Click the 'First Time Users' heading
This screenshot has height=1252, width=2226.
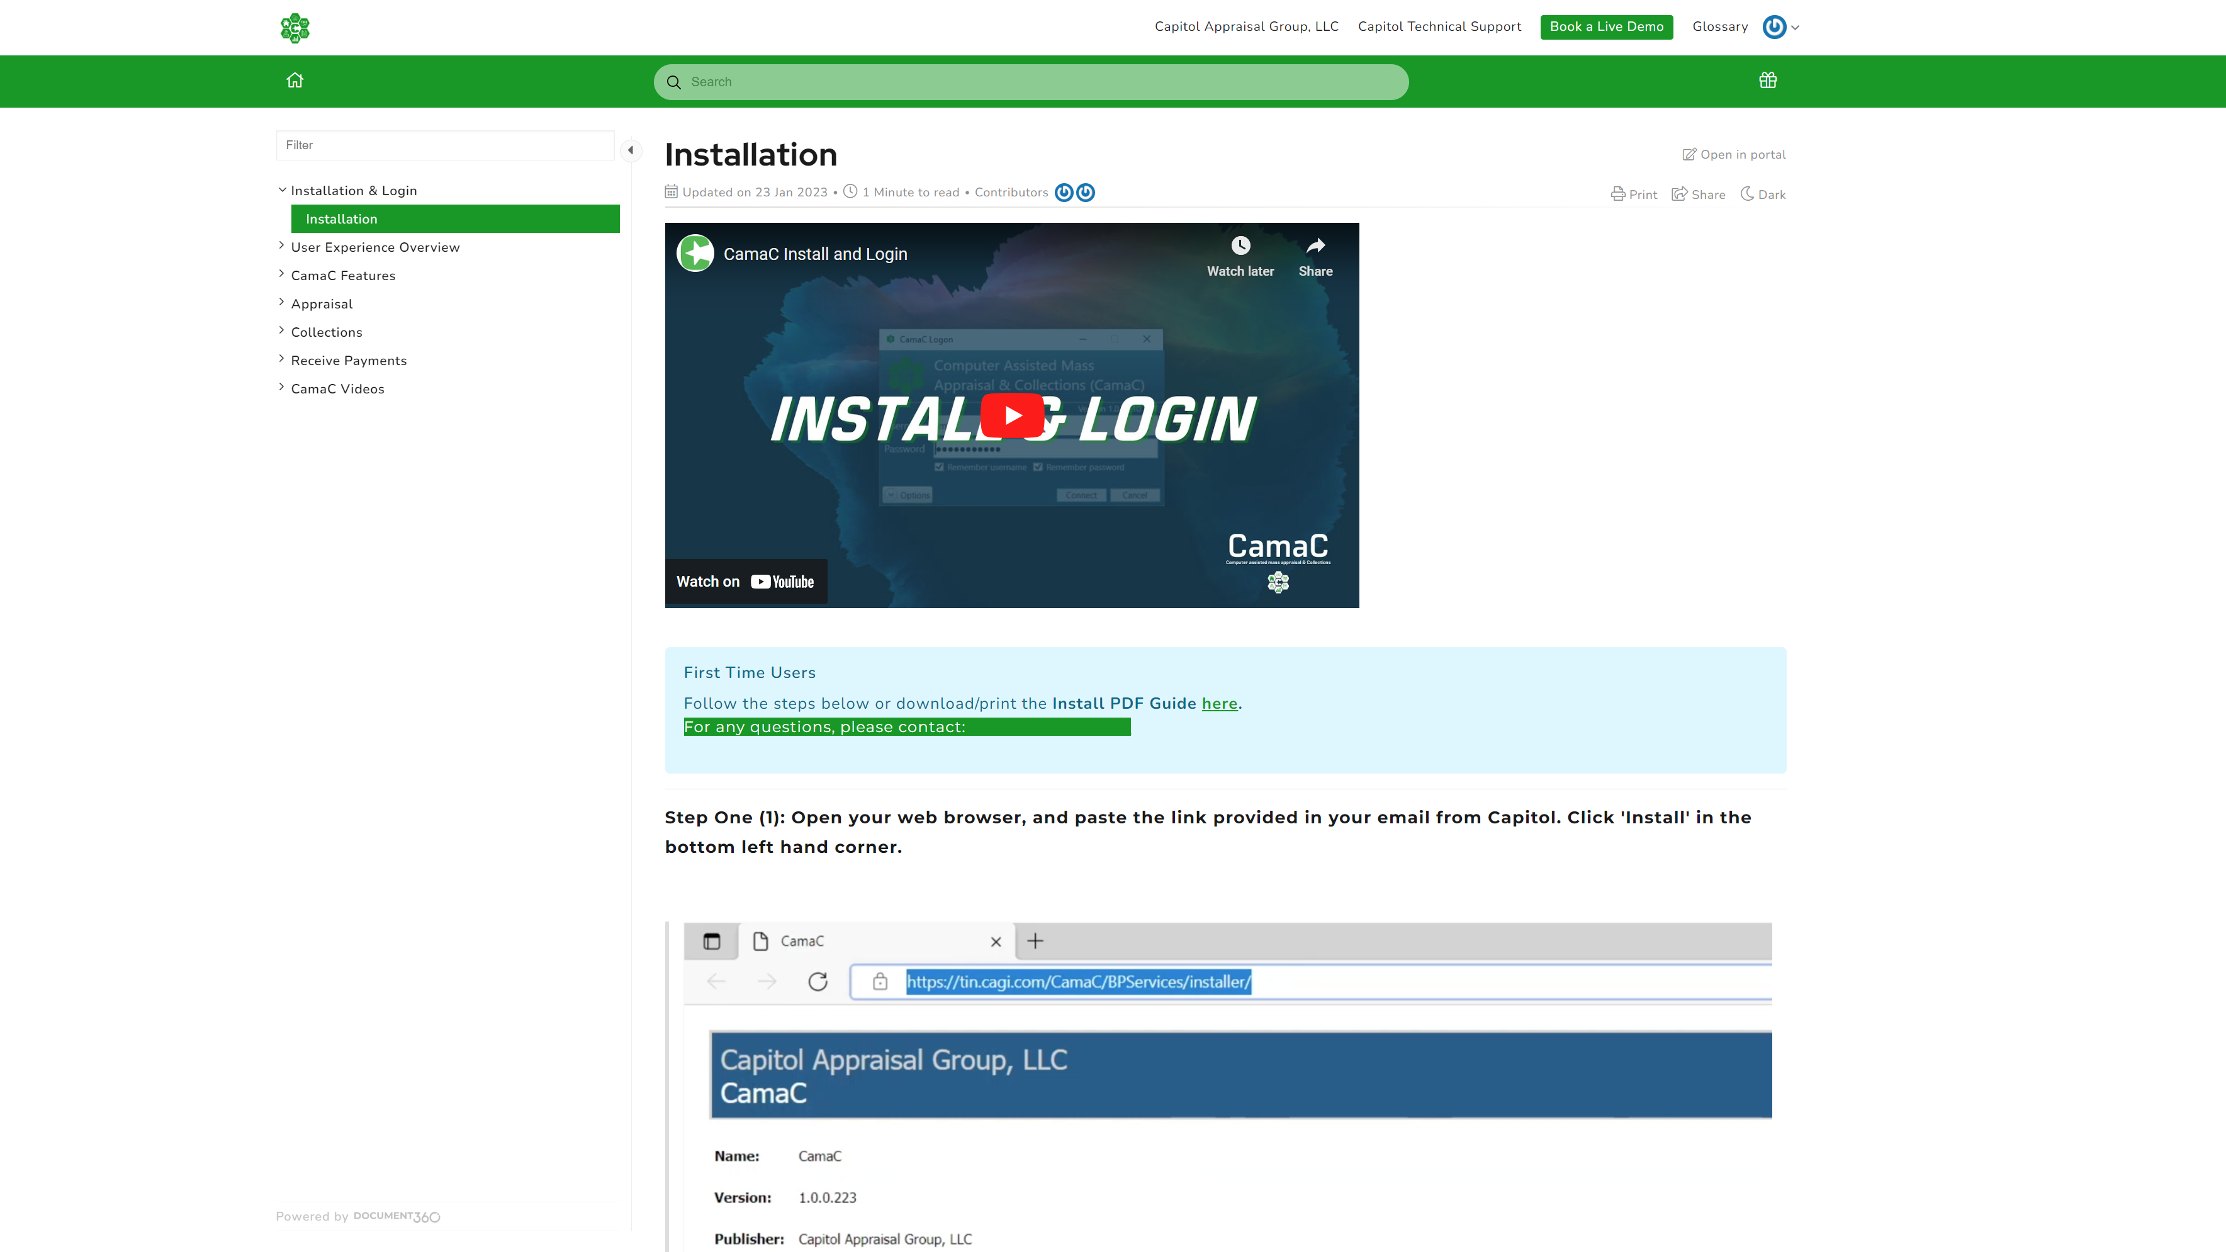[x=749, y=672]
